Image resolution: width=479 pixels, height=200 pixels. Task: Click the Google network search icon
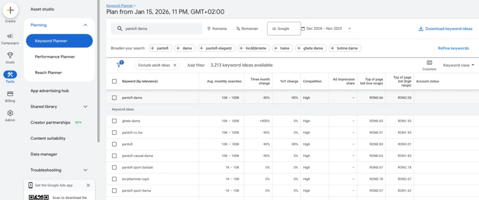click(x=274, y=29)
